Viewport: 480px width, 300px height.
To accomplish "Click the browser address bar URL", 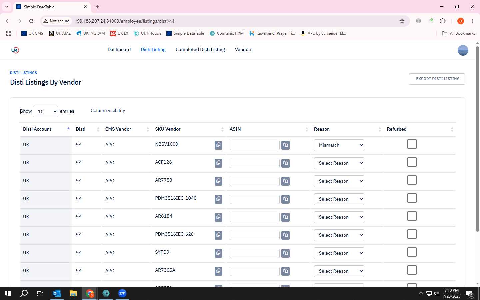I will pos(124,21).
